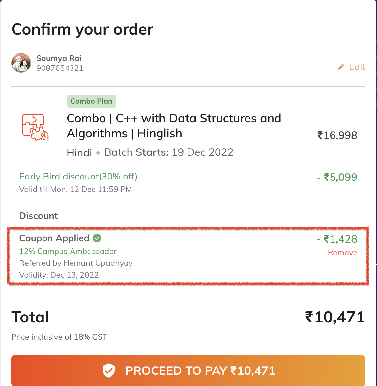Proceed to pay ₹10,471
Image resolution: width=377 pixels, height=386 pixels.
pyautogui.click(x=188, y=370)
